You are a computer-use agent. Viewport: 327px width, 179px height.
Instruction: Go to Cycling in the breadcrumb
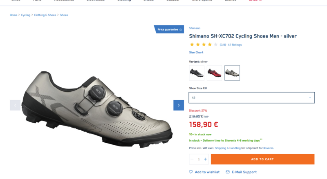point(26,15)
